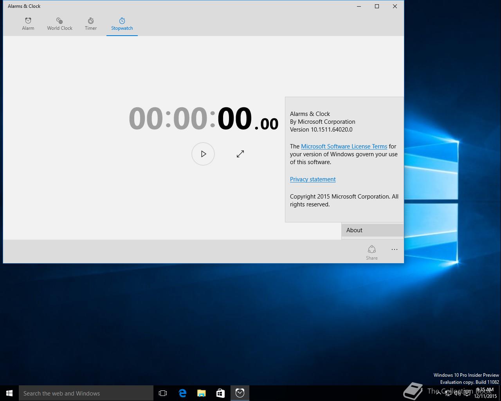Open the World Clock tab

59,24
